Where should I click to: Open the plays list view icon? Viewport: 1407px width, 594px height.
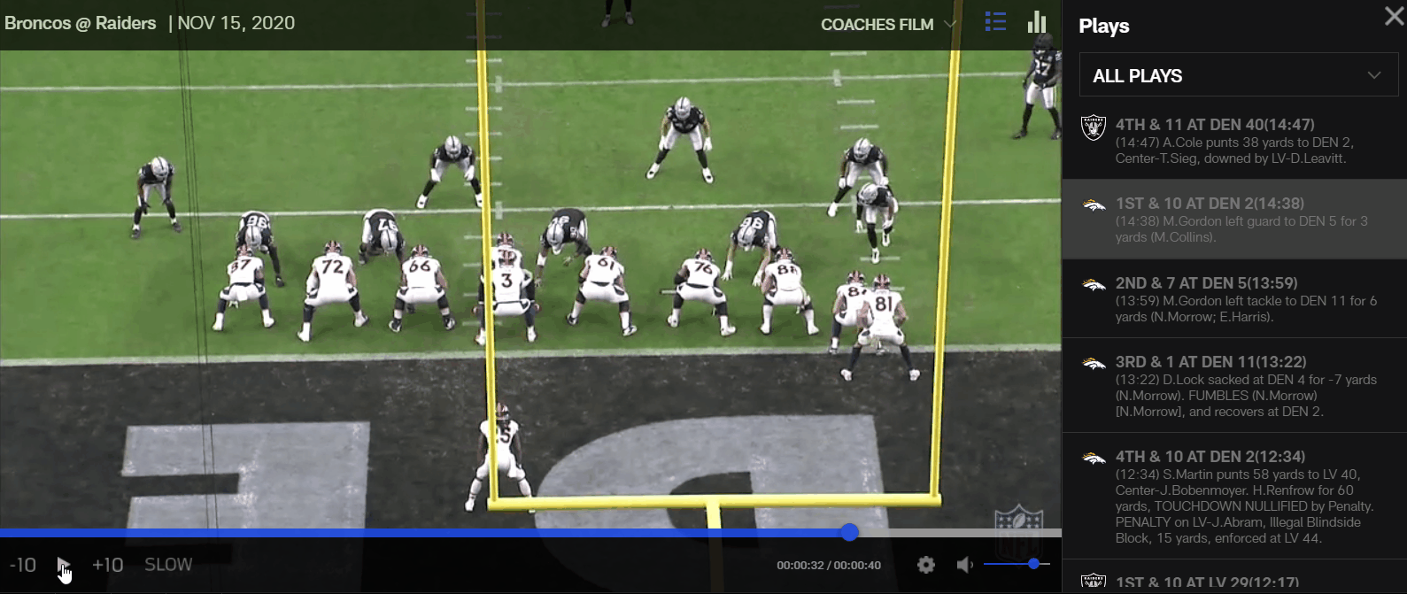pyautogui.click(x=995, y=22)
